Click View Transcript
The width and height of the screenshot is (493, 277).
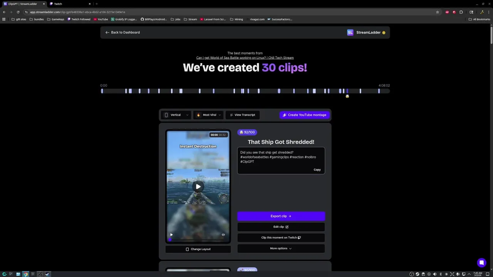(x=243, y=115)
